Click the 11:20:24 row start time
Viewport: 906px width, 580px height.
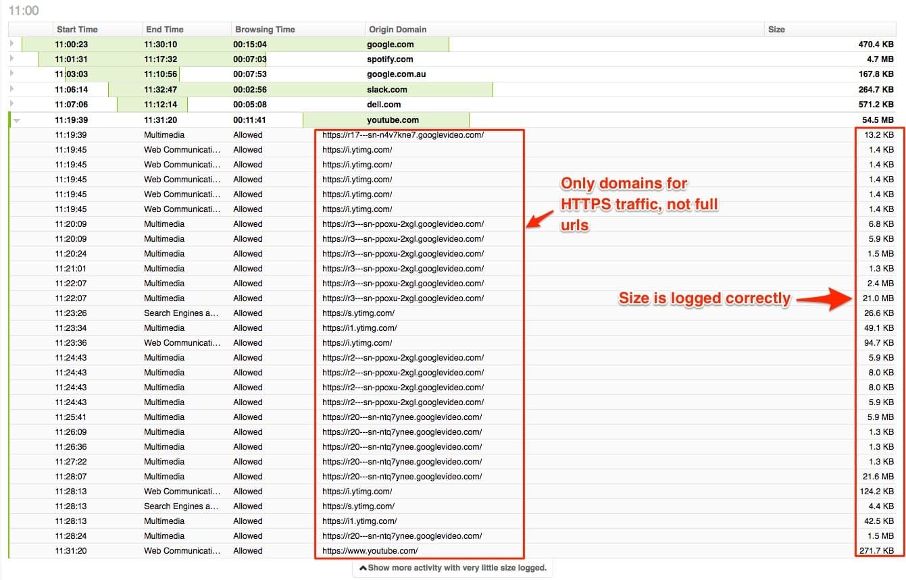point(71,254)
